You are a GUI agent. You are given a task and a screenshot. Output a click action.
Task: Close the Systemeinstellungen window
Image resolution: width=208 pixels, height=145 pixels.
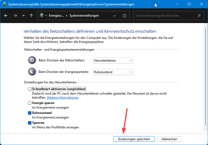[202, 4]
